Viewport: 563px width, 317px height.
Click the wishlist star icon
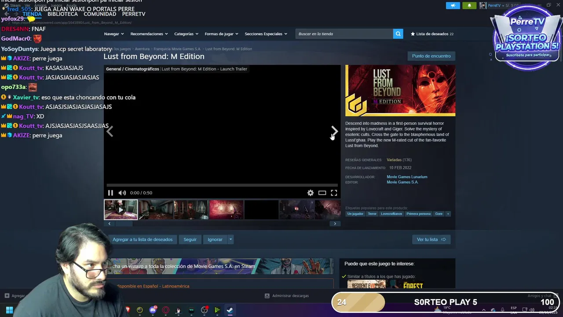tap(413, 34)
